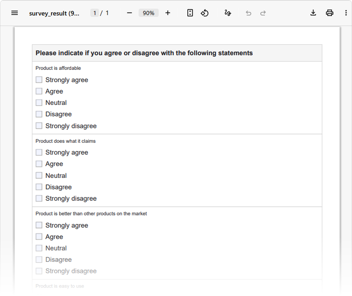The width and height of the screenshot is (352, 296).
Task: Click the 'Please indicate if you agree' heading
Action: 144,53
